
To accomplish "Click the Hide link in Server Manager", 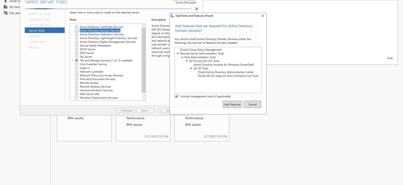I will [390, 58].
